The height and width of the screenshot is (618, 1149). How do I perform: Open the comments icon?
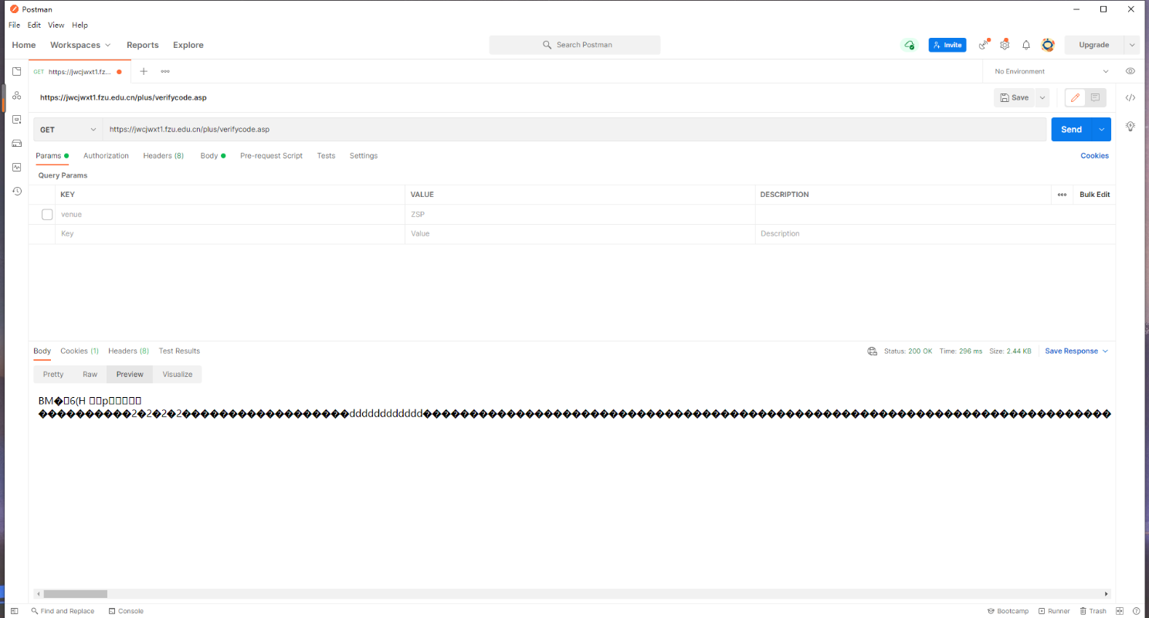tap(1095, 97)
